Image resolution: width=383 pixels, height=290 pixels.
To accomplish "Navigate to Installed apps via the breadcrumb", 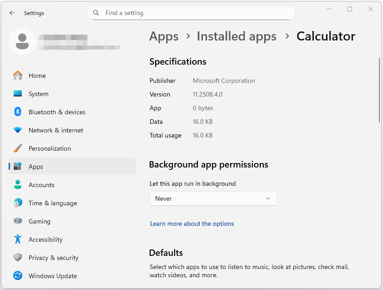I will pyautogui.click(x=236, y=36).
